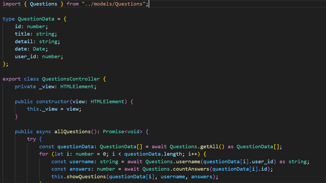Screen dimensions: 326x183
Task: Click the user_id property name
Action: [x=25, y=56]
